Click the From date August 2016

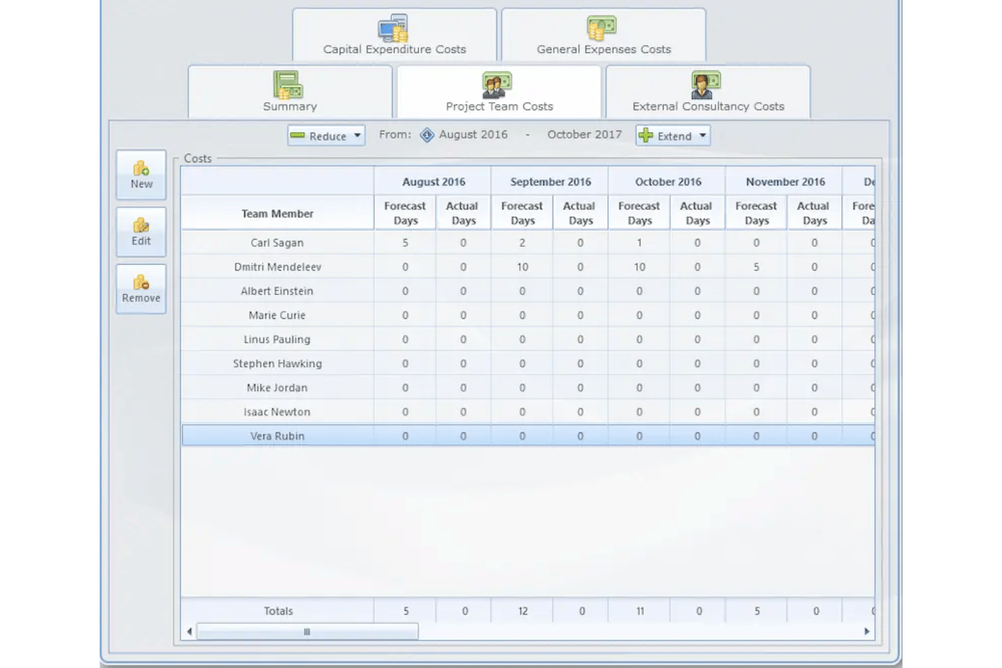(473, 135)
